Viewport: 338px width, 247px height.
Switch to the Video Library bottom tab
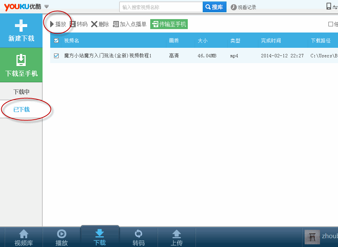23,237
